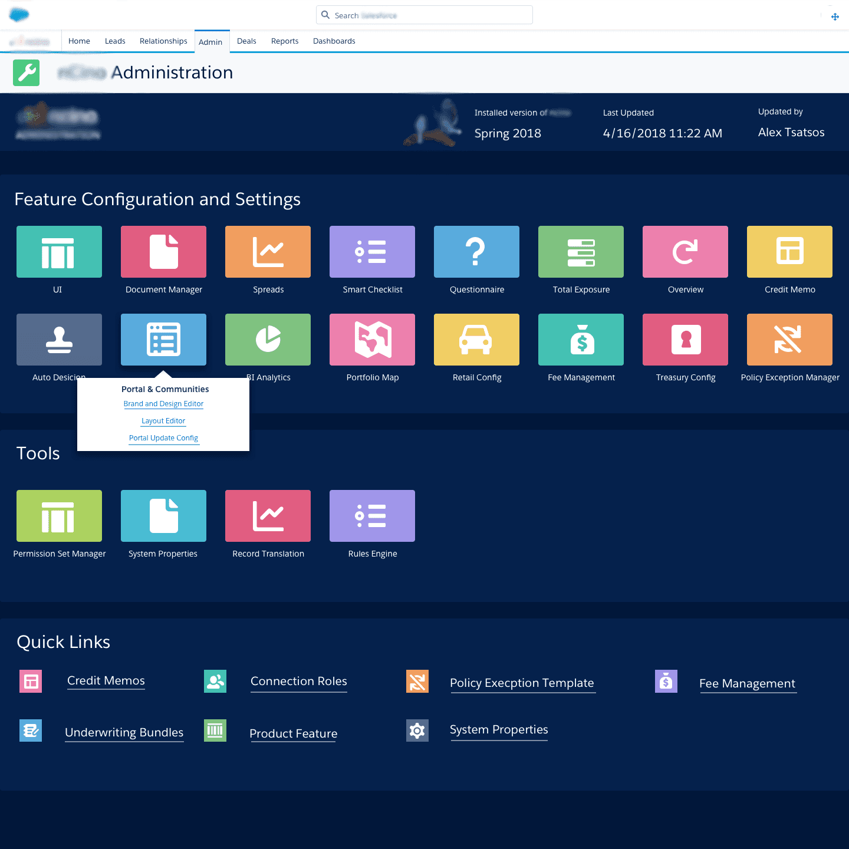Go to the Home tab
This screenshot has height=849, width=849.
pos(79,41)
